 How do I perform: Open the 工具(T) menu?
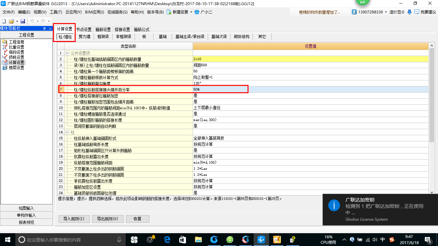pos(56,12)
